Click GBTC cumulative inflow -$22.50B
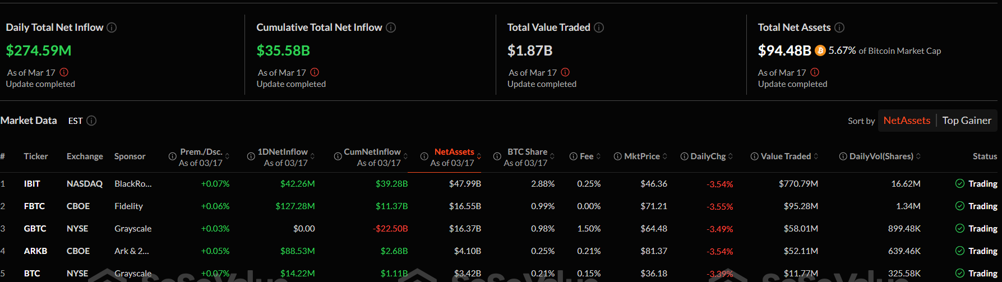 pos(390,228)
